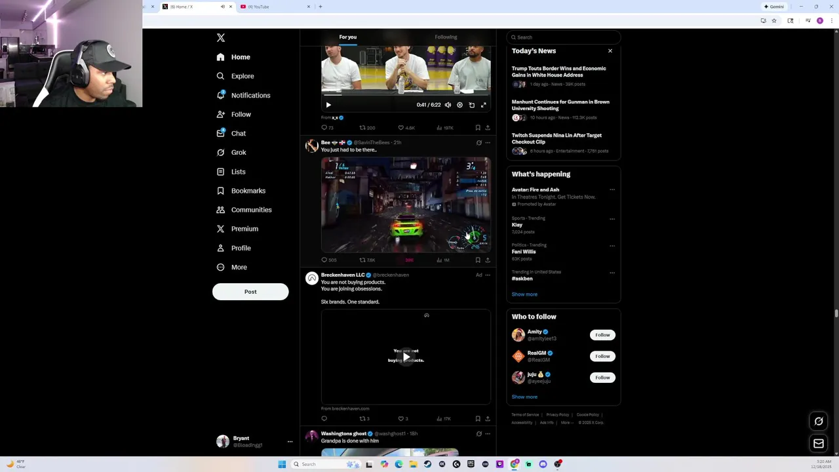Bookmark the top video post

coord(478,128)
